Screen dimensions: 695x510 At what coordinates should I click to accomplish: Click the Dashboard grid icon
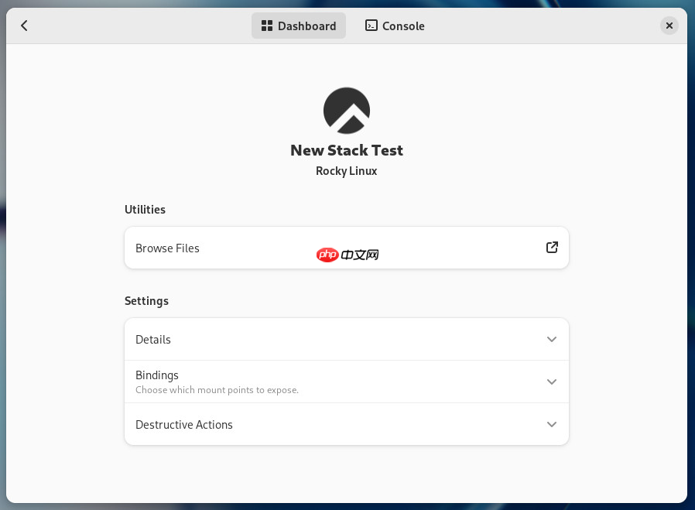tap(266, 26)
